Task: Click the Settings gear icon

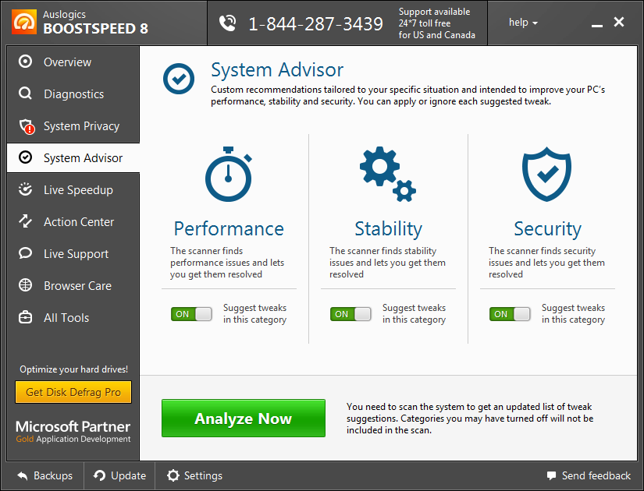Action: [x=173, y=476]
